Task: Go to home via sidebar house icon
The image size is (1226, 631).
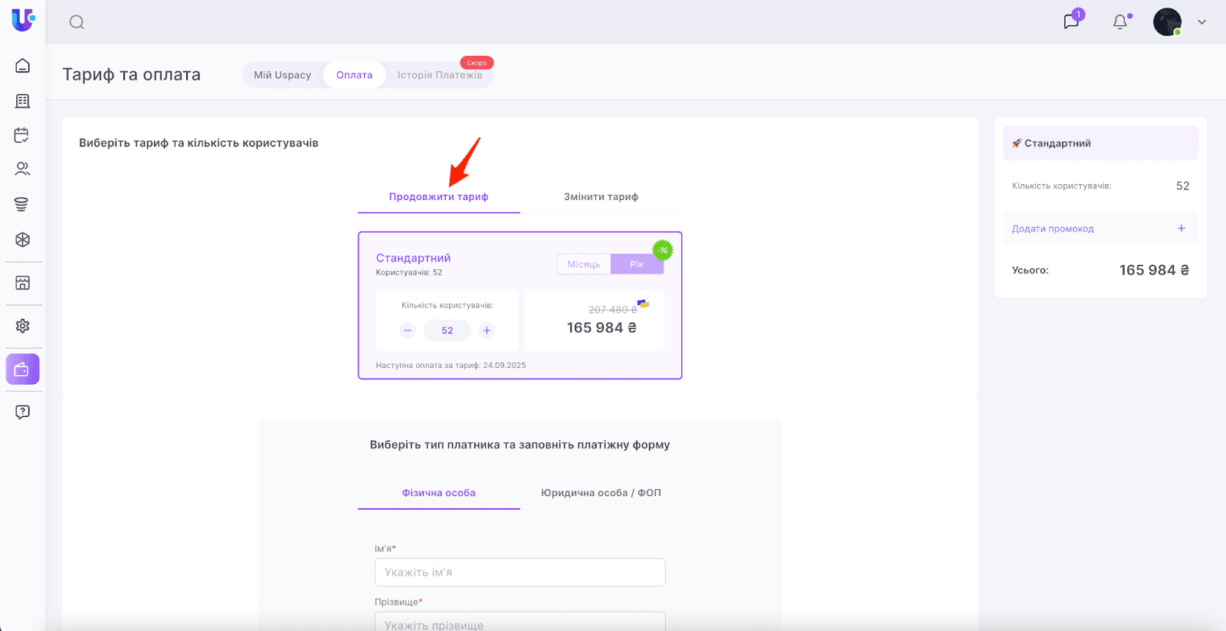Action: (x=23, y=65)
